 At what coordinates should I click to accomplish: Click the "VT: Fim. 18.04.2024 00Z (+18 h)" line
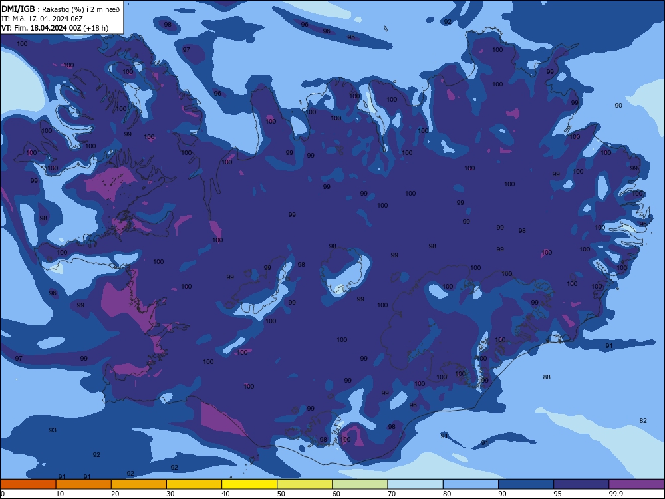click(x=55, y=29)
